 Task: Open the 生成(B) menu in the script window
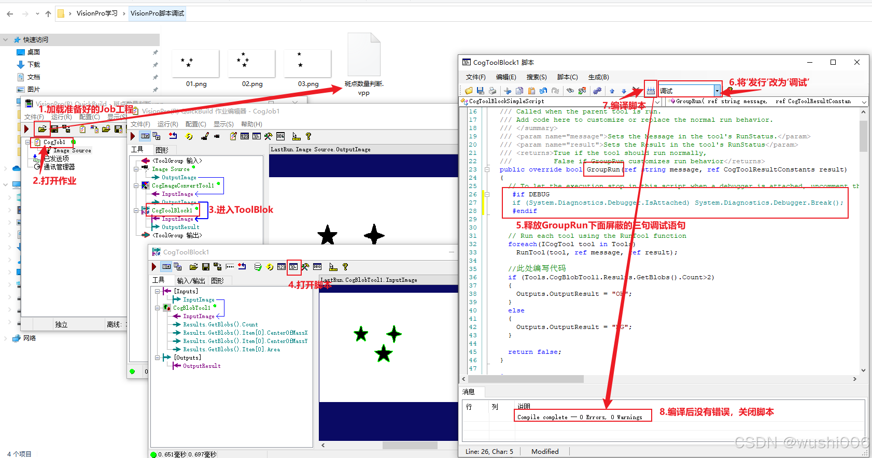(x=598, y=77)
